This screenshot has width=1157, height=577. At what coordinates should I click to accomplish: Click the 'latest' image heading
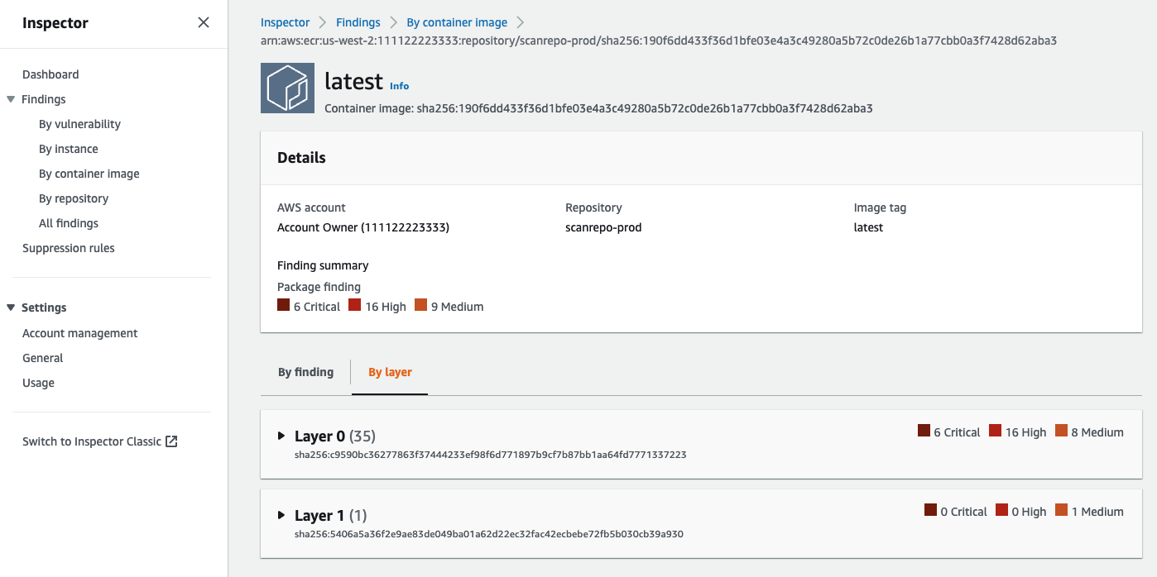(x=353, y=81)
